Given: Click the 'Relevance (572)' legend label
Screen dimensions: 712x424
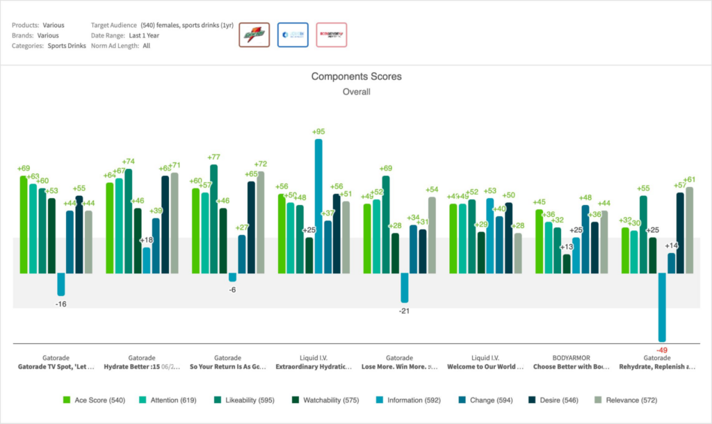Looking at the screenshot, I should click(x=631, y=400).
